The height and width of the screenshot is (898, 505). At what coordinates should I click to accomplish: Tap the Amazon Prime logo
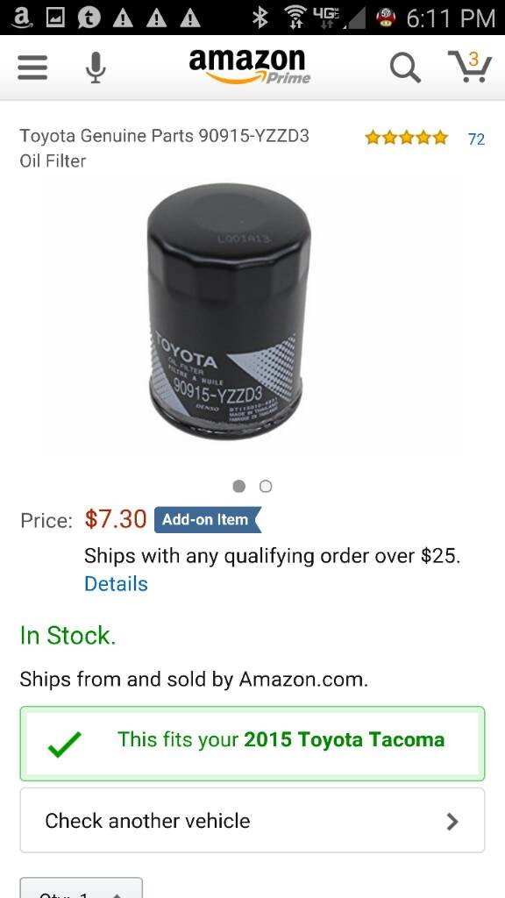coord(250,67)
